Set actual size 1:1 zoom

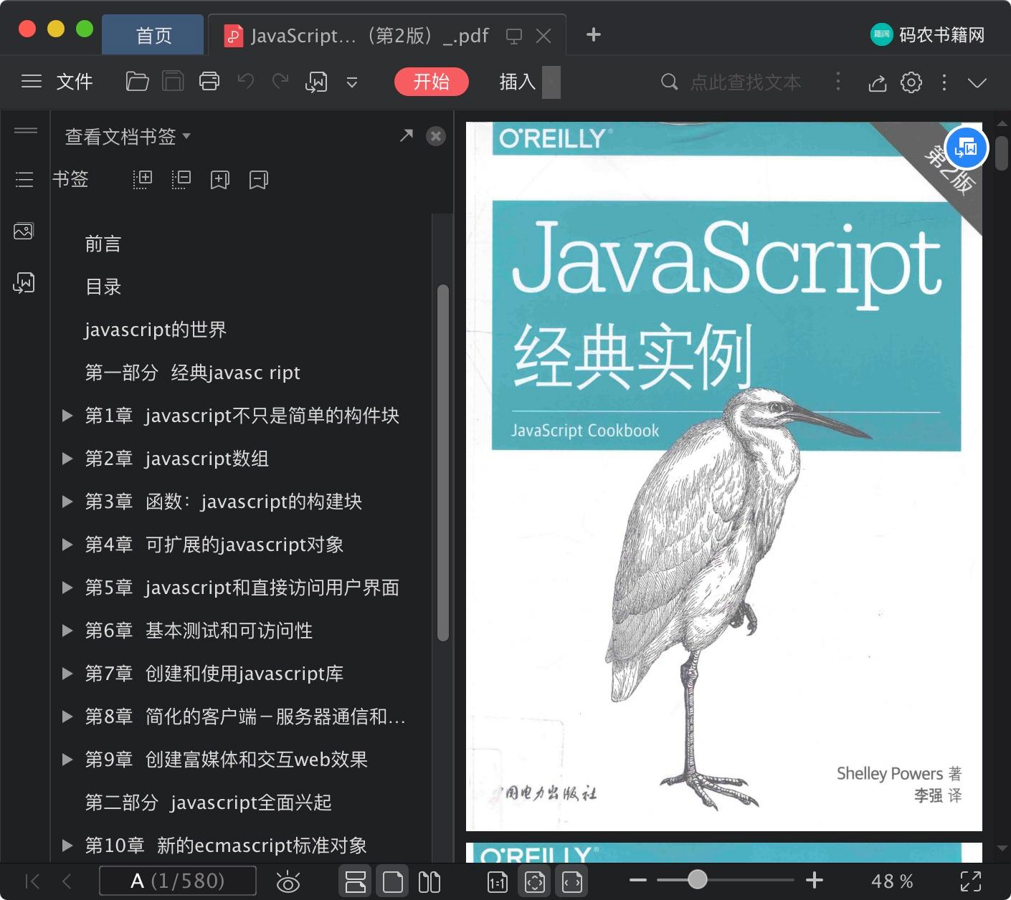point(498,882)
